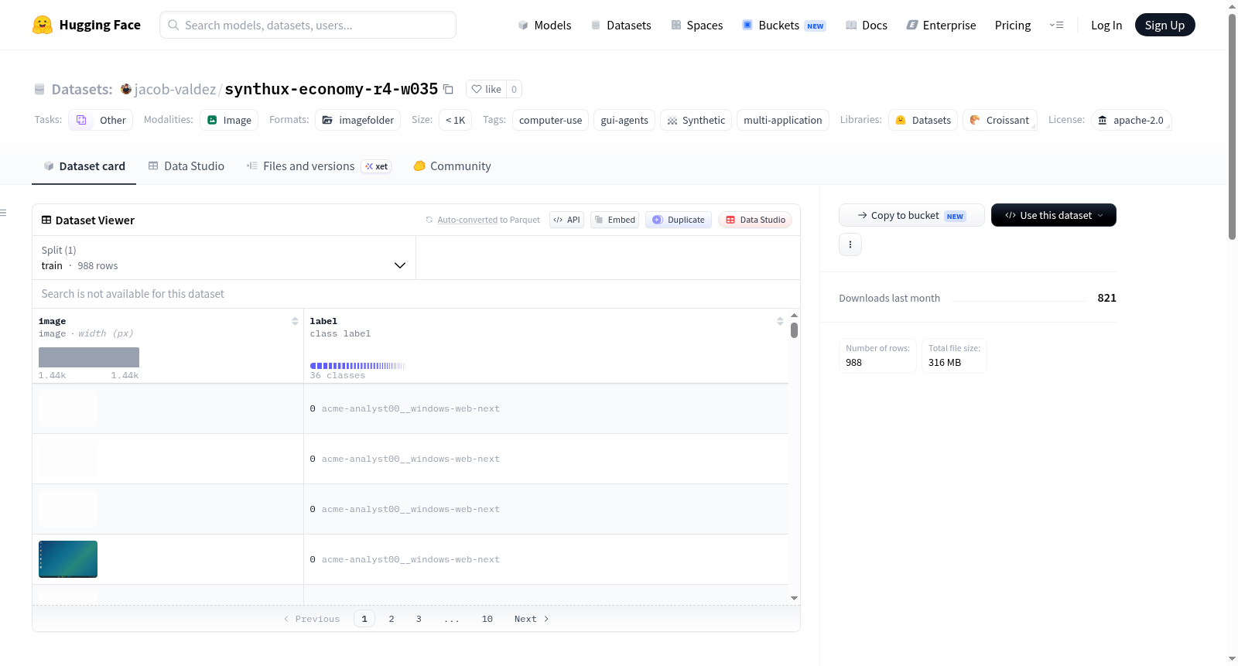Click the label class distribution histogram
The height and width of the screenshot is (666, 1238).
pyautogui.click(x=357, y=366)
